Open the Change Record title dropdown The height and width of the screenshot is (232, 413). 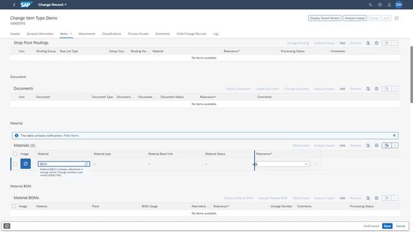52,5
